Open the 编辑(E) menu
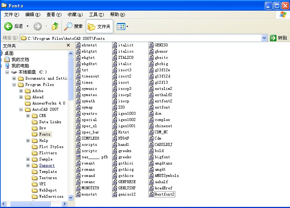This screenshot has height=208, width=290. (x=33, y=14)
